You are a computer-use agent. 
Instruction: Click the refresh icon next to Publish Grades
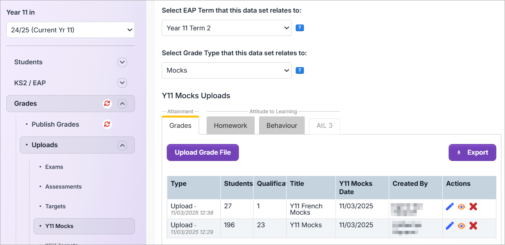point(107,124)
